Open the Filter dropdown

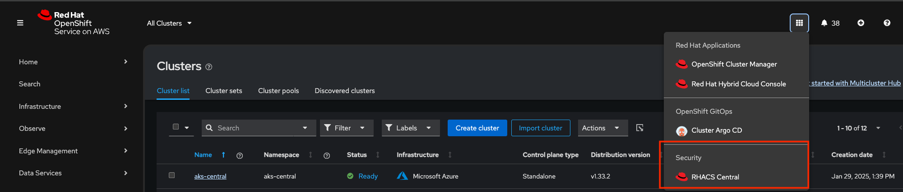point(346,128)
